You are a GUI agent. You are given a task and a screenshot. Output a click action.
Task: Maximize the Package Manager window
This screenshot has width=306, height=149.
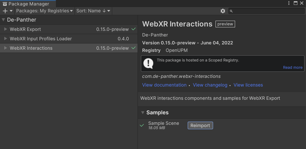(296, 3)
